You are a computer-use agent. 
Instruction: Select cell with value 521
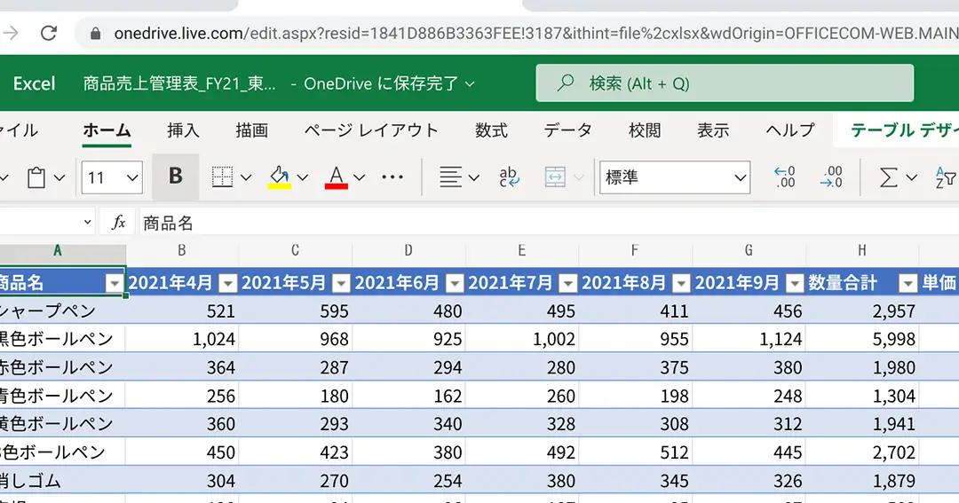pyautogui.click(x=182, y=310)
